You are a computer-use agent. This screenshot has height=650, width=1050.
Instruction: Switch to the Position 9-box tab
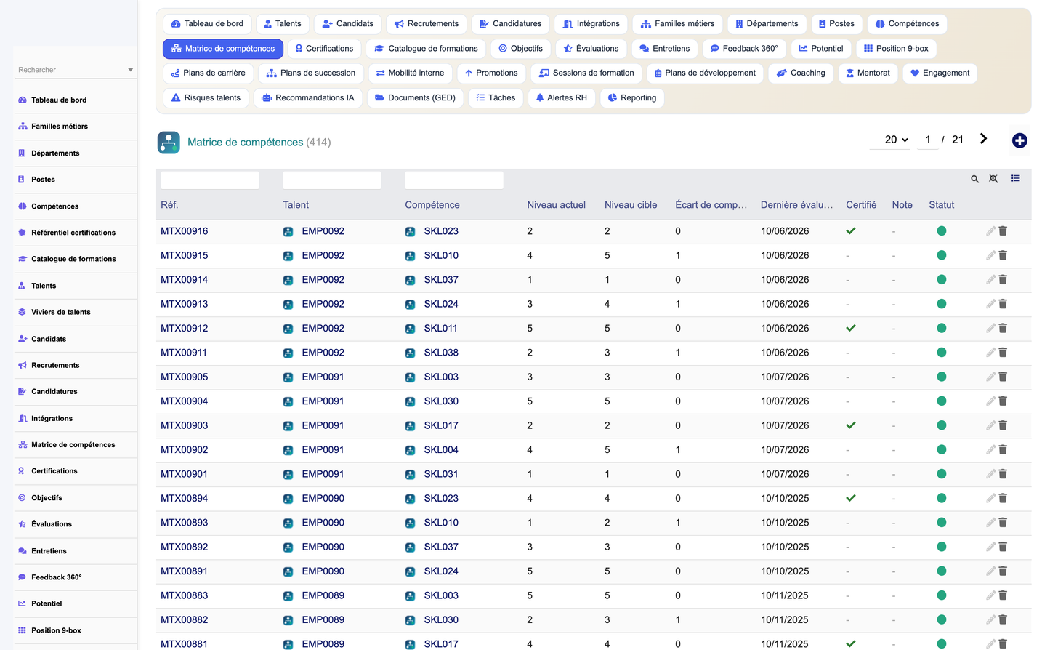tap(896, 49)
